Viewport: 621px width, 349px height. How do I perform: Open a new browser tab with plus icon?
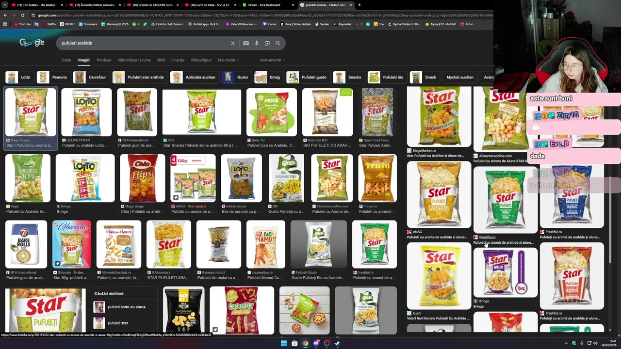(x=359, y=5)
